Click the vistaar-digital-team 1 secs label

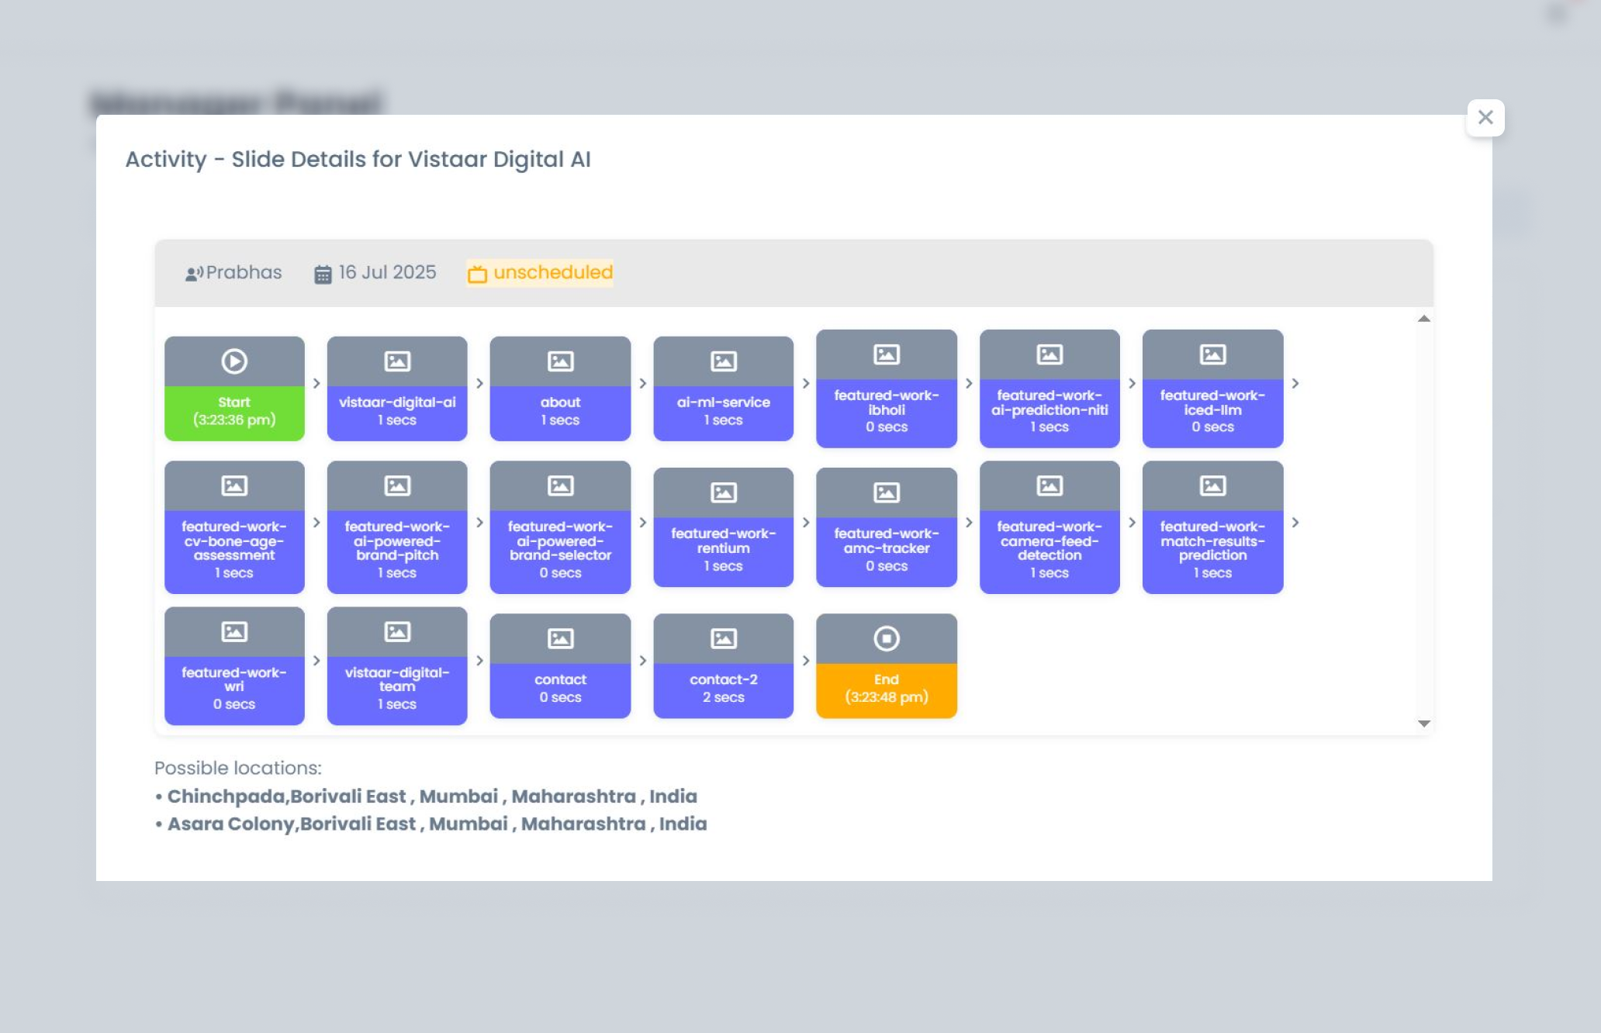point(397,690)
